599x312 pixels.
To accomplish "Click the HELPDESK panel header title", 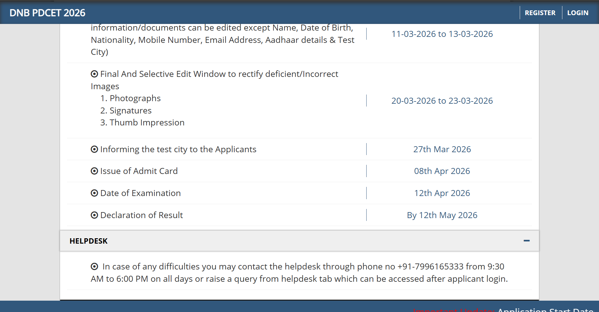I will (88, 241).
